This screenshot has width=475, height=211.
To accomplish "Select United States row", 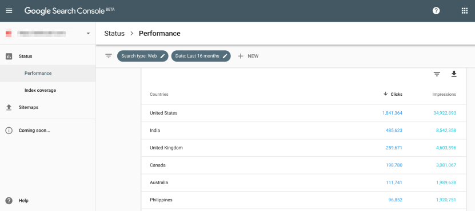I will click(304, 113).
